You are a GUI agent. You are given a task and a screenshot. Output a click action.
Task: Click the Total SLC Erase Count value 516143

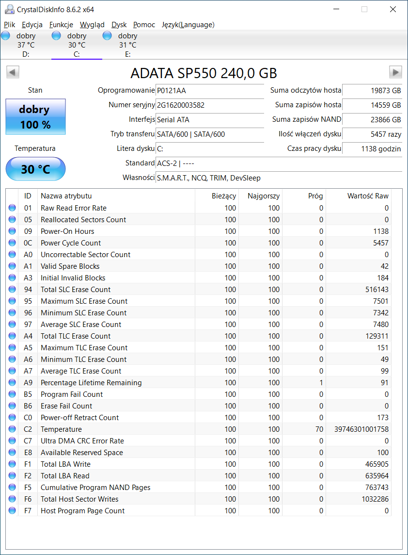point(377,289)
